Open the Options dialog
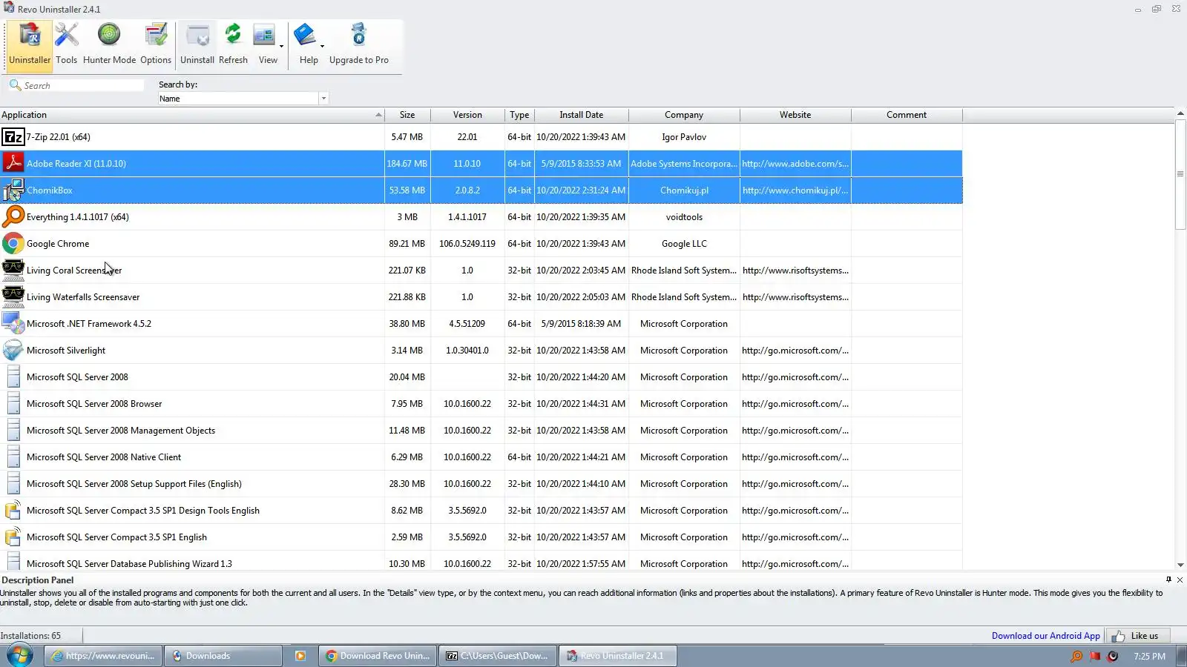1187x667 pixels. (x=156, y=45)
